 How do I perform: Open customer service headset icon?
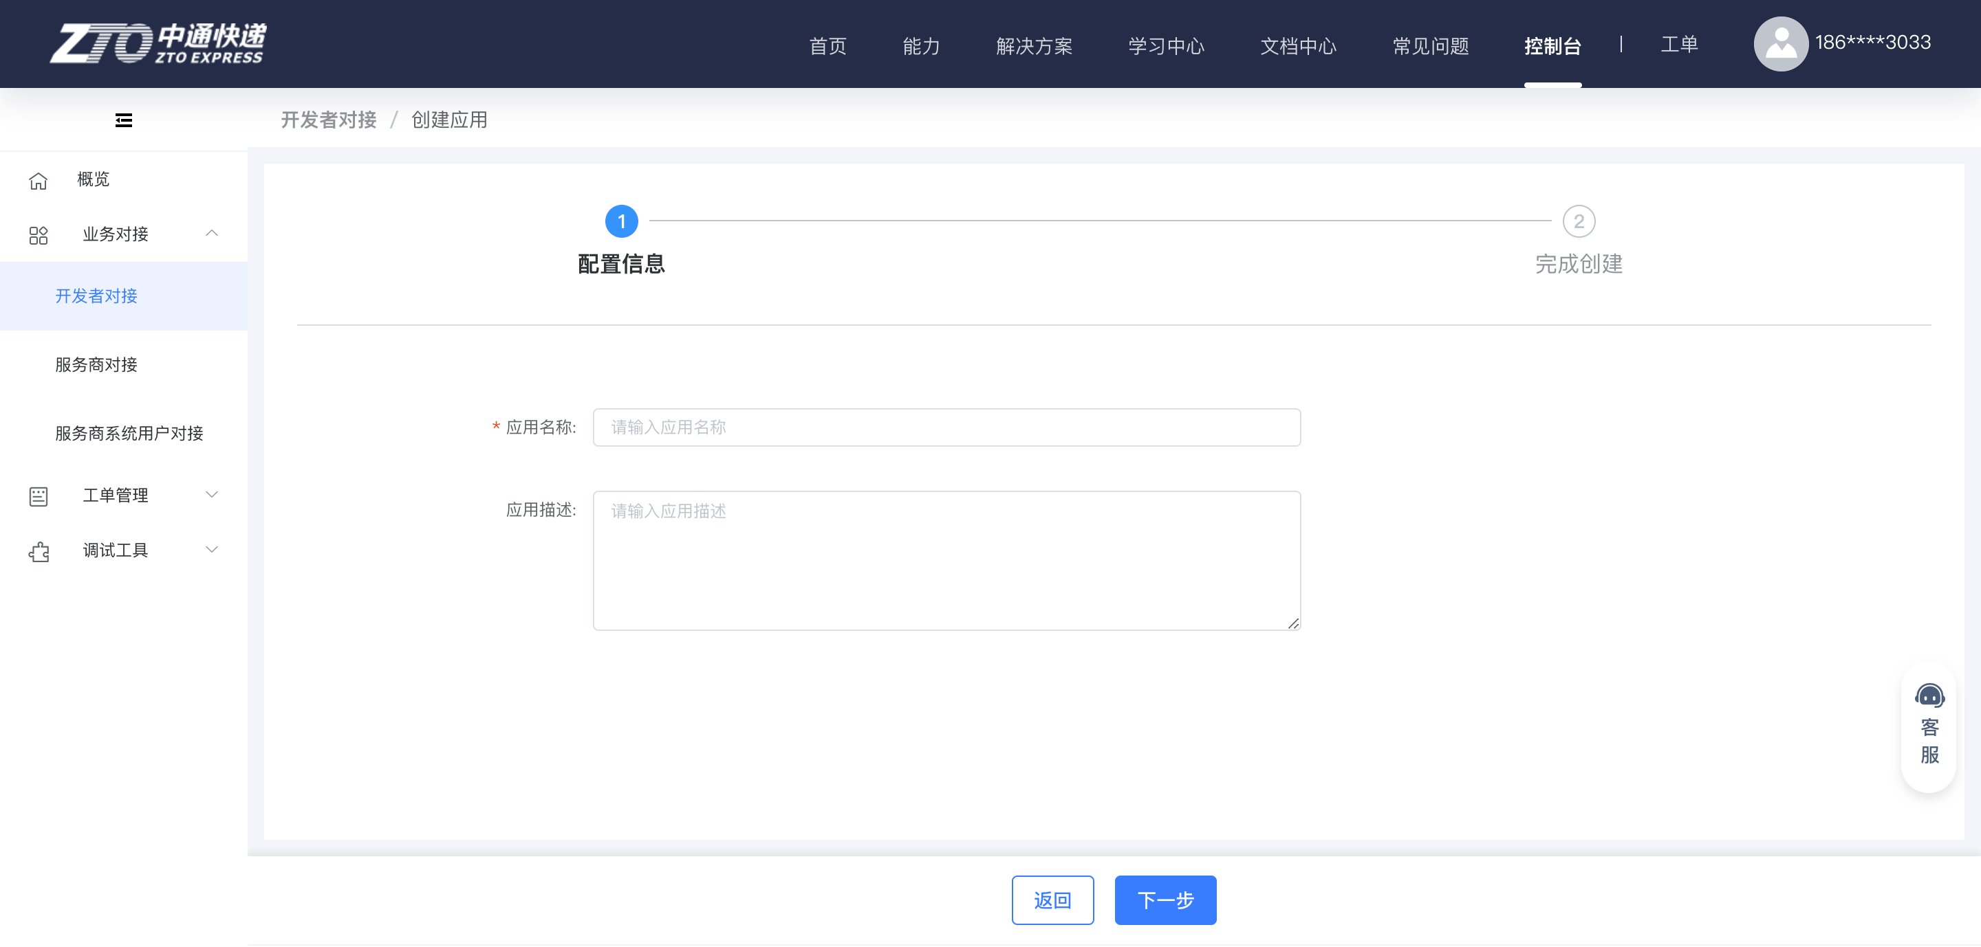pyautogui.click(x=1929, y=696)
